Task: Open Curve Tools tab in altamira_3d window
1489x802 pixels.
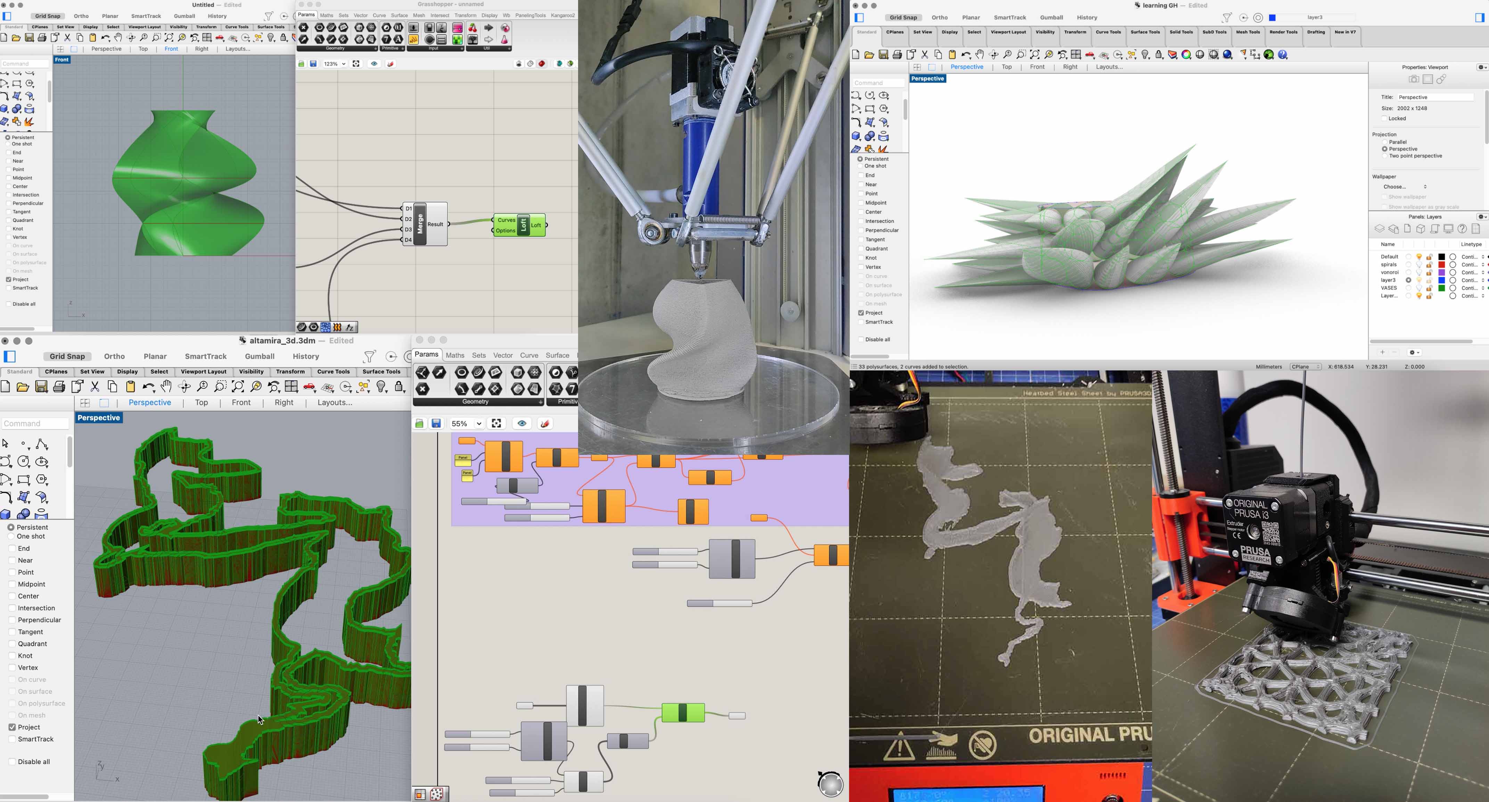Action: 334,372
